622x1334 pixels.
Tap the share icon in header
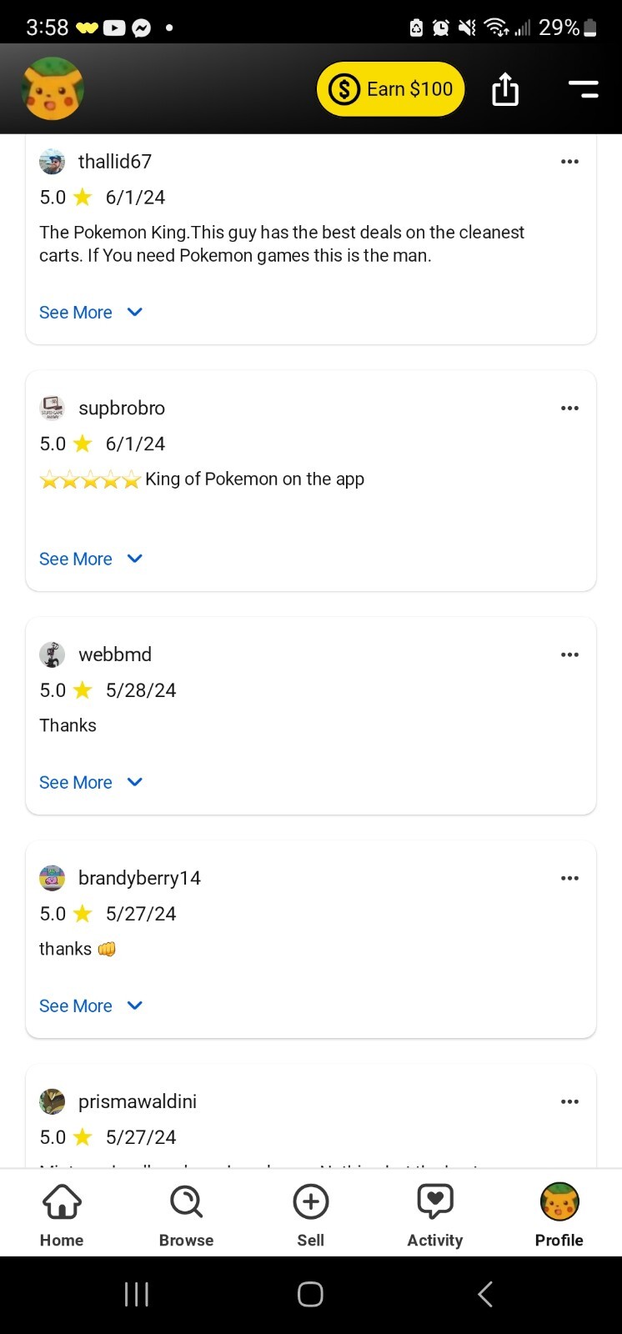(505, 89)
